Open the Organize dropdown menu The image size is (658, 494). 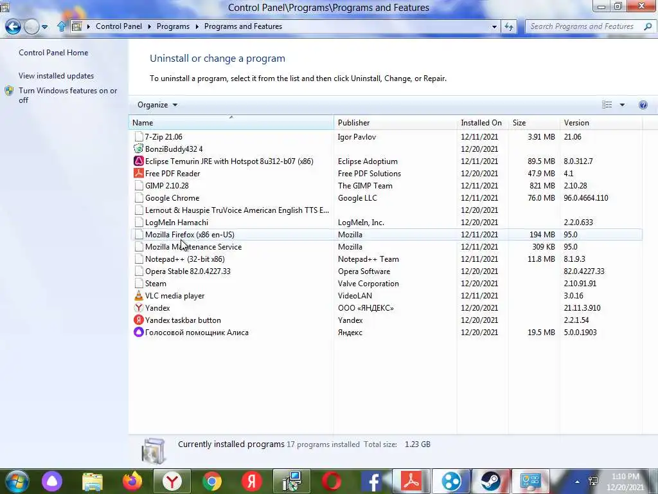click(157, 105)
